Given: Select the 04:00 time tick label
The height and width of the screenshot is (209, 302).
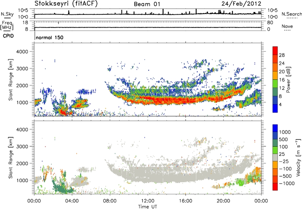Looking at the screenshot, I should tap(72, 201).
